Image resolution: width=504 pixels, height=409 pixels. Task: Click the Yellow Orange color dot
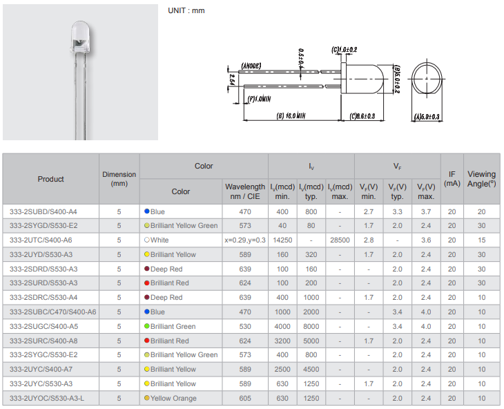146,399
